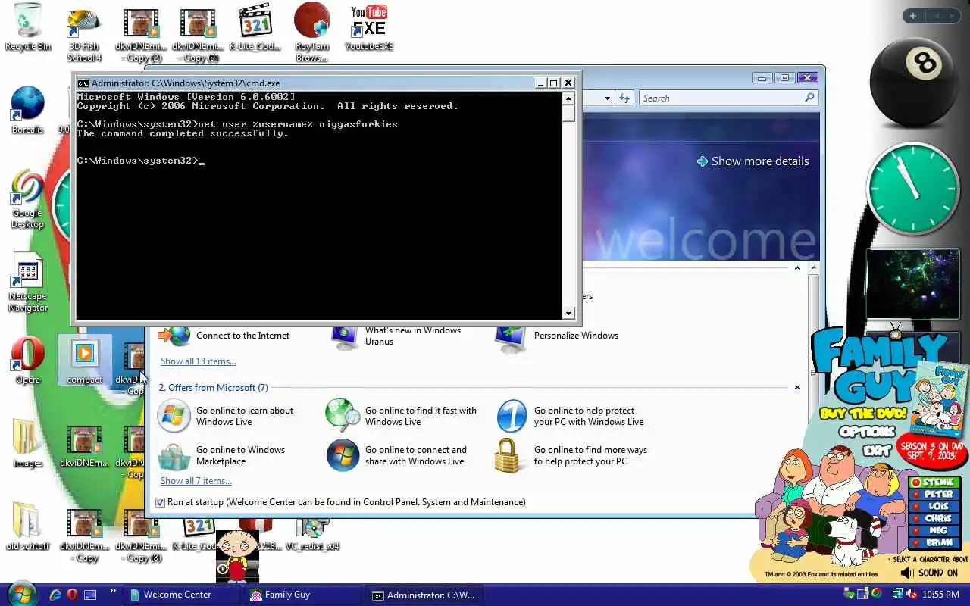
Task: Select the Peter character option
Action: point(934,494)
